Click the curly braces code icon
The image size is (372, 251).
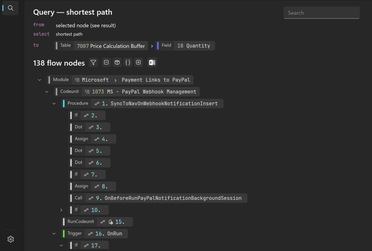click(x=128, y=63)
